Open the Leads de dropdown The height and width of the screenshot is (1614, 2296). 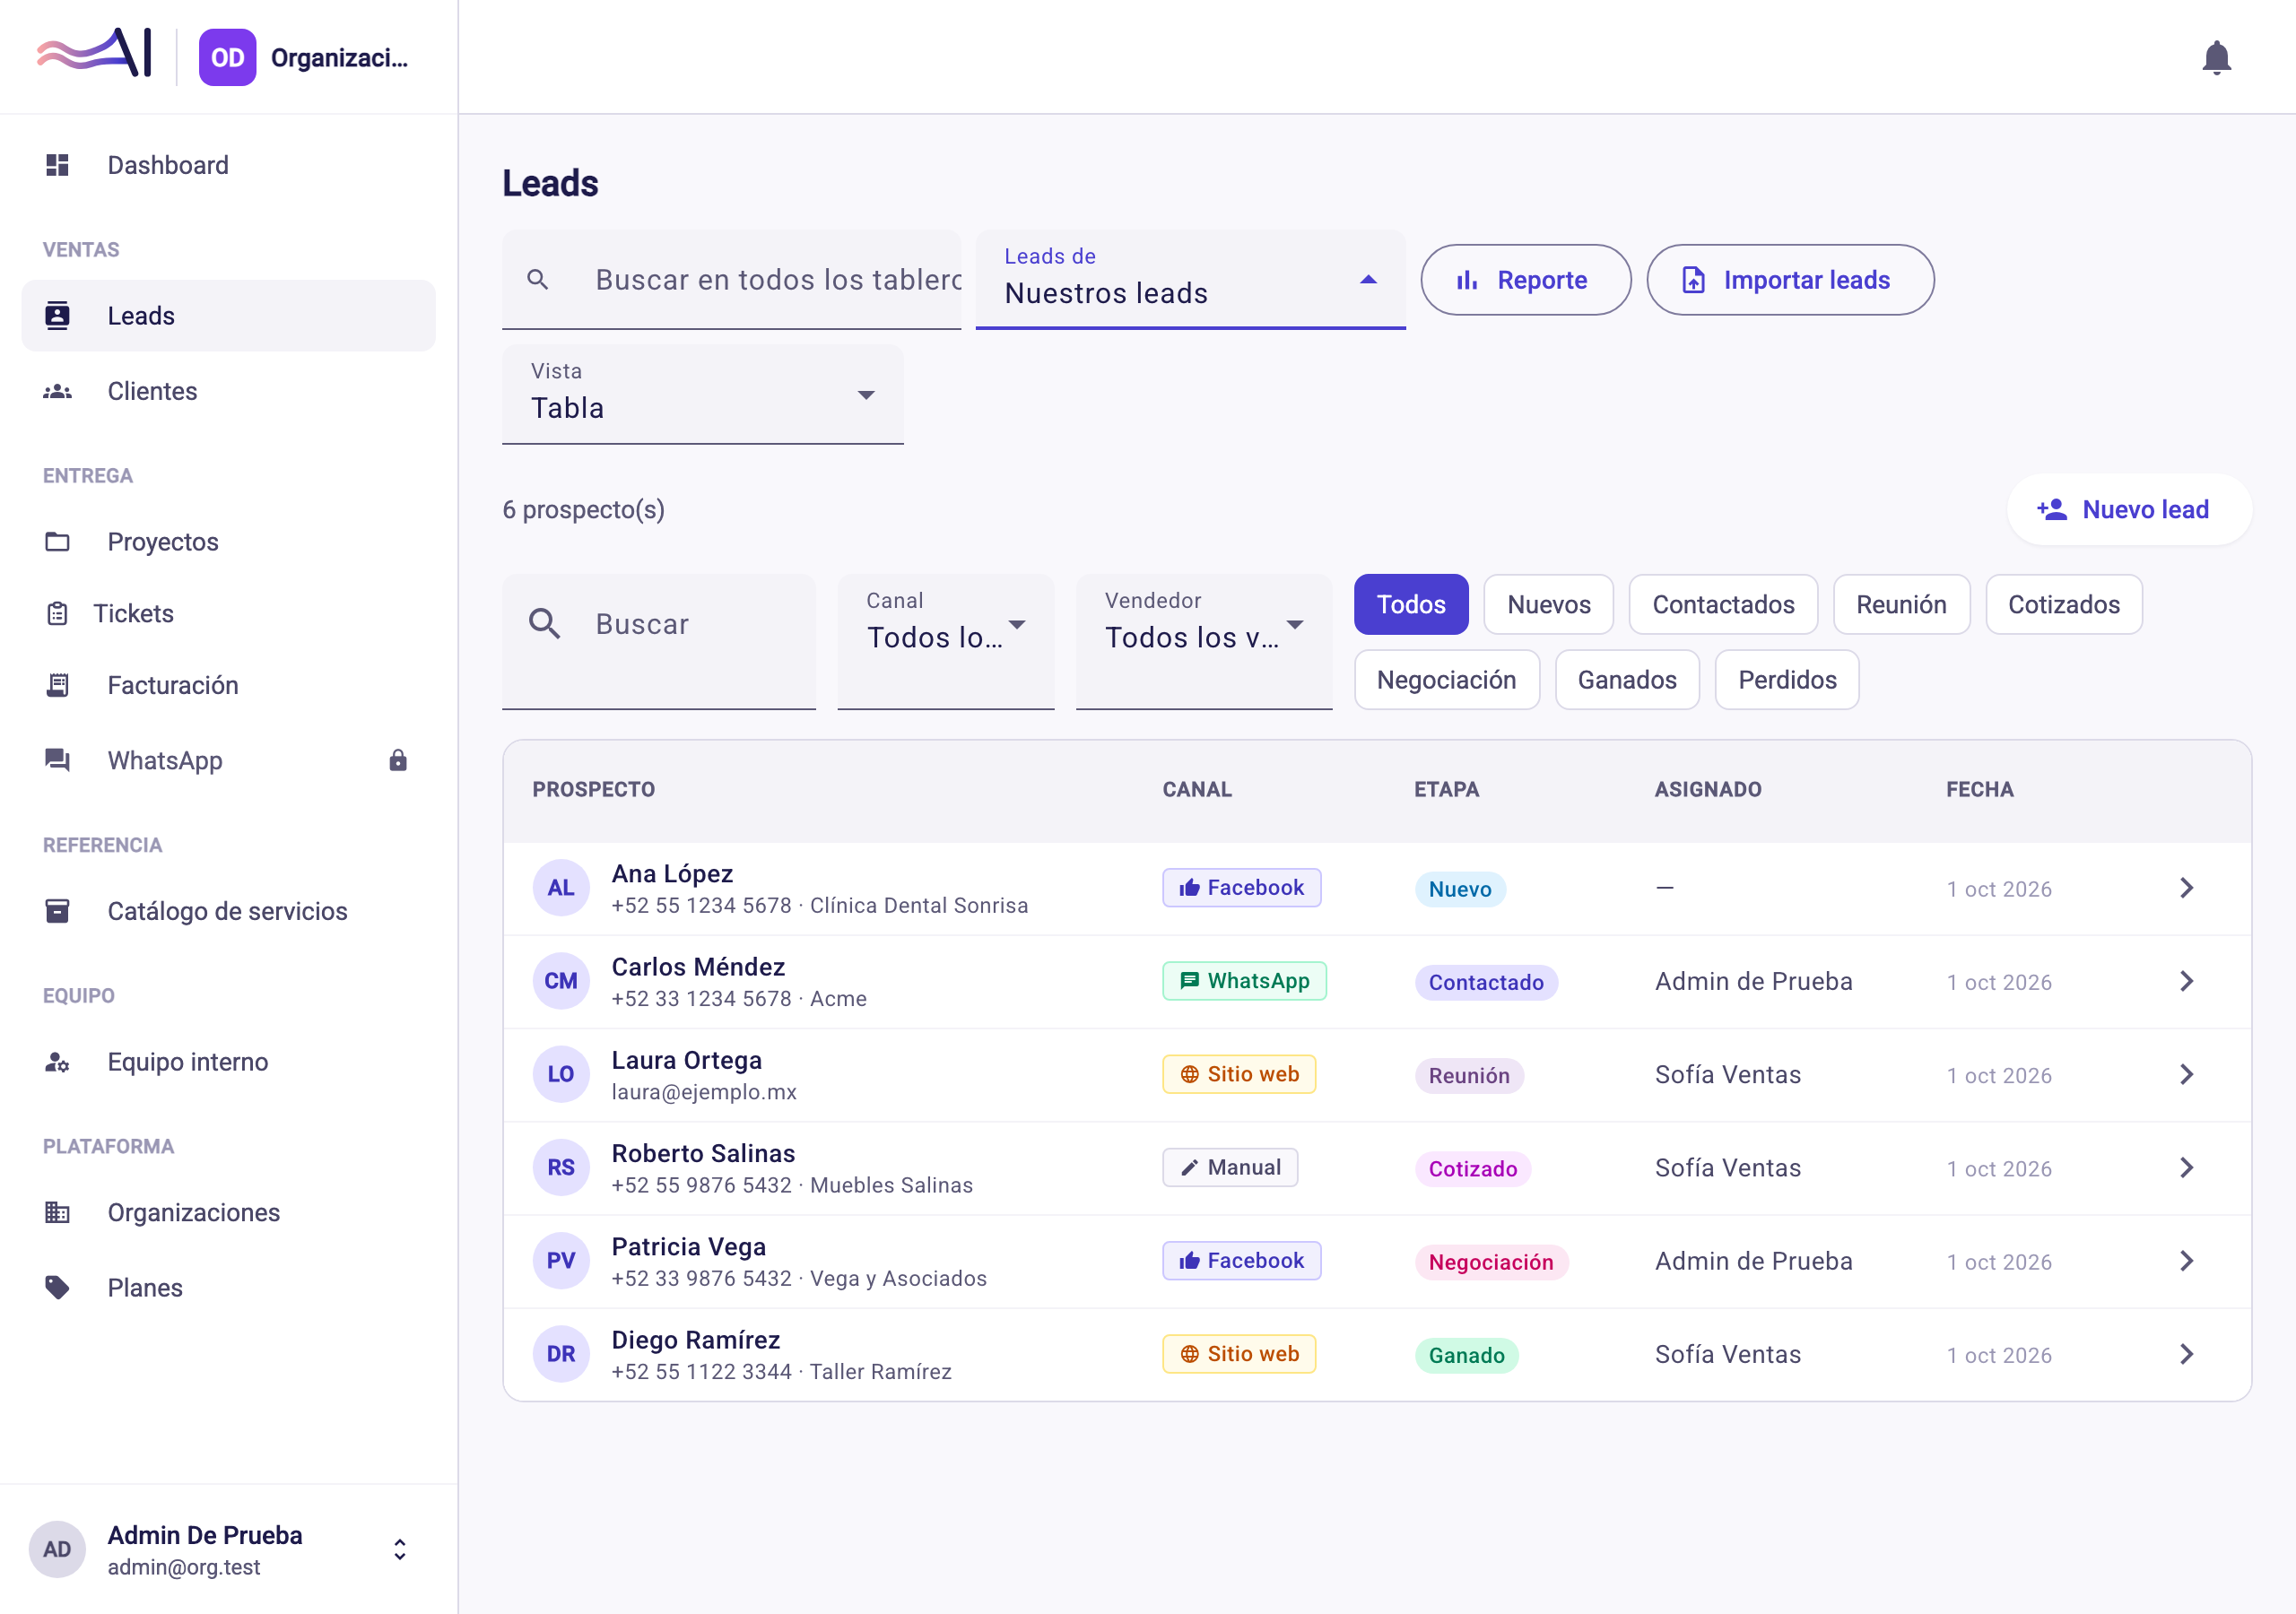1190,279
